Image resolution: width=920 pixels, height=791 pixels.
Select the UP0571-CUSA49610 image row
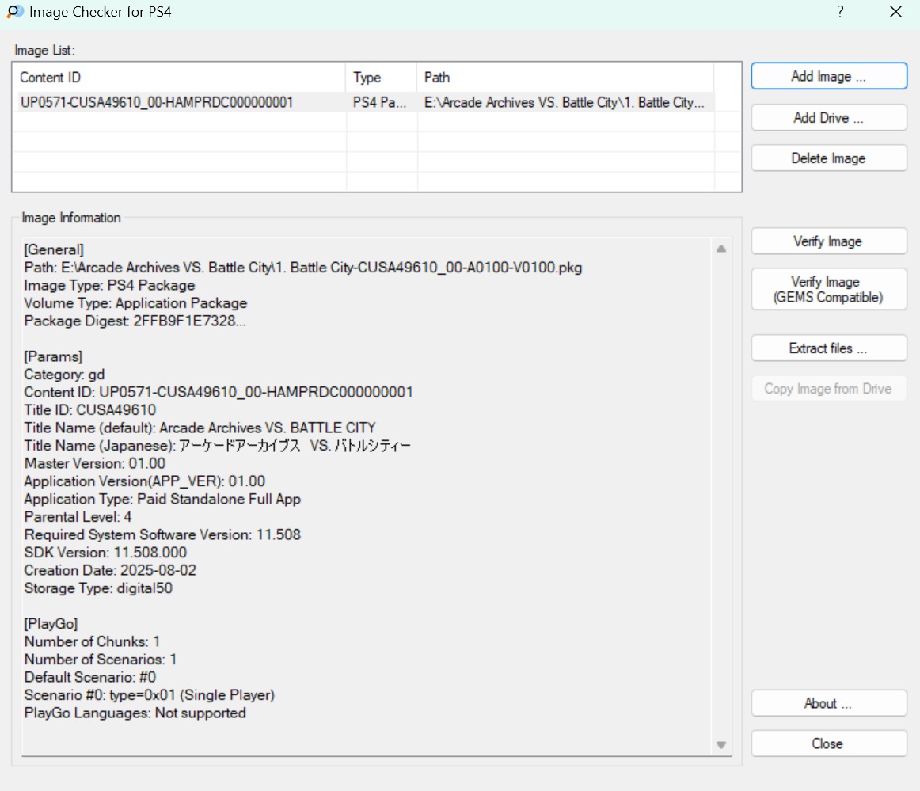(157, 102)
